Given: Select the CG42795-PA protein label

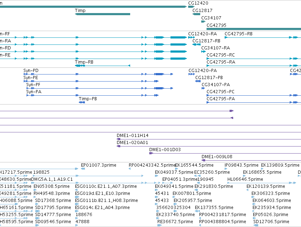Looking at the screenshot, I should [221, 99].
